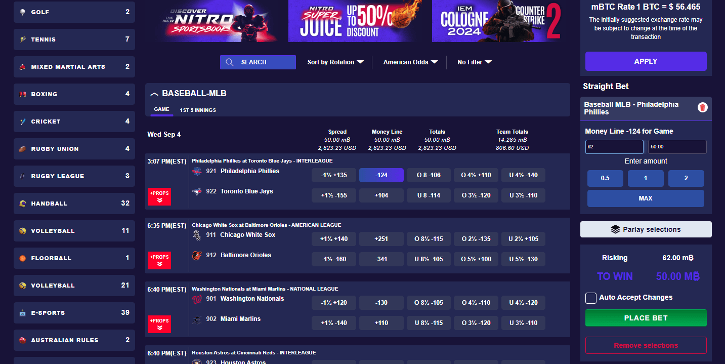
Task: Open the American Odds format dropdown
Action: (x=410, y=62)
